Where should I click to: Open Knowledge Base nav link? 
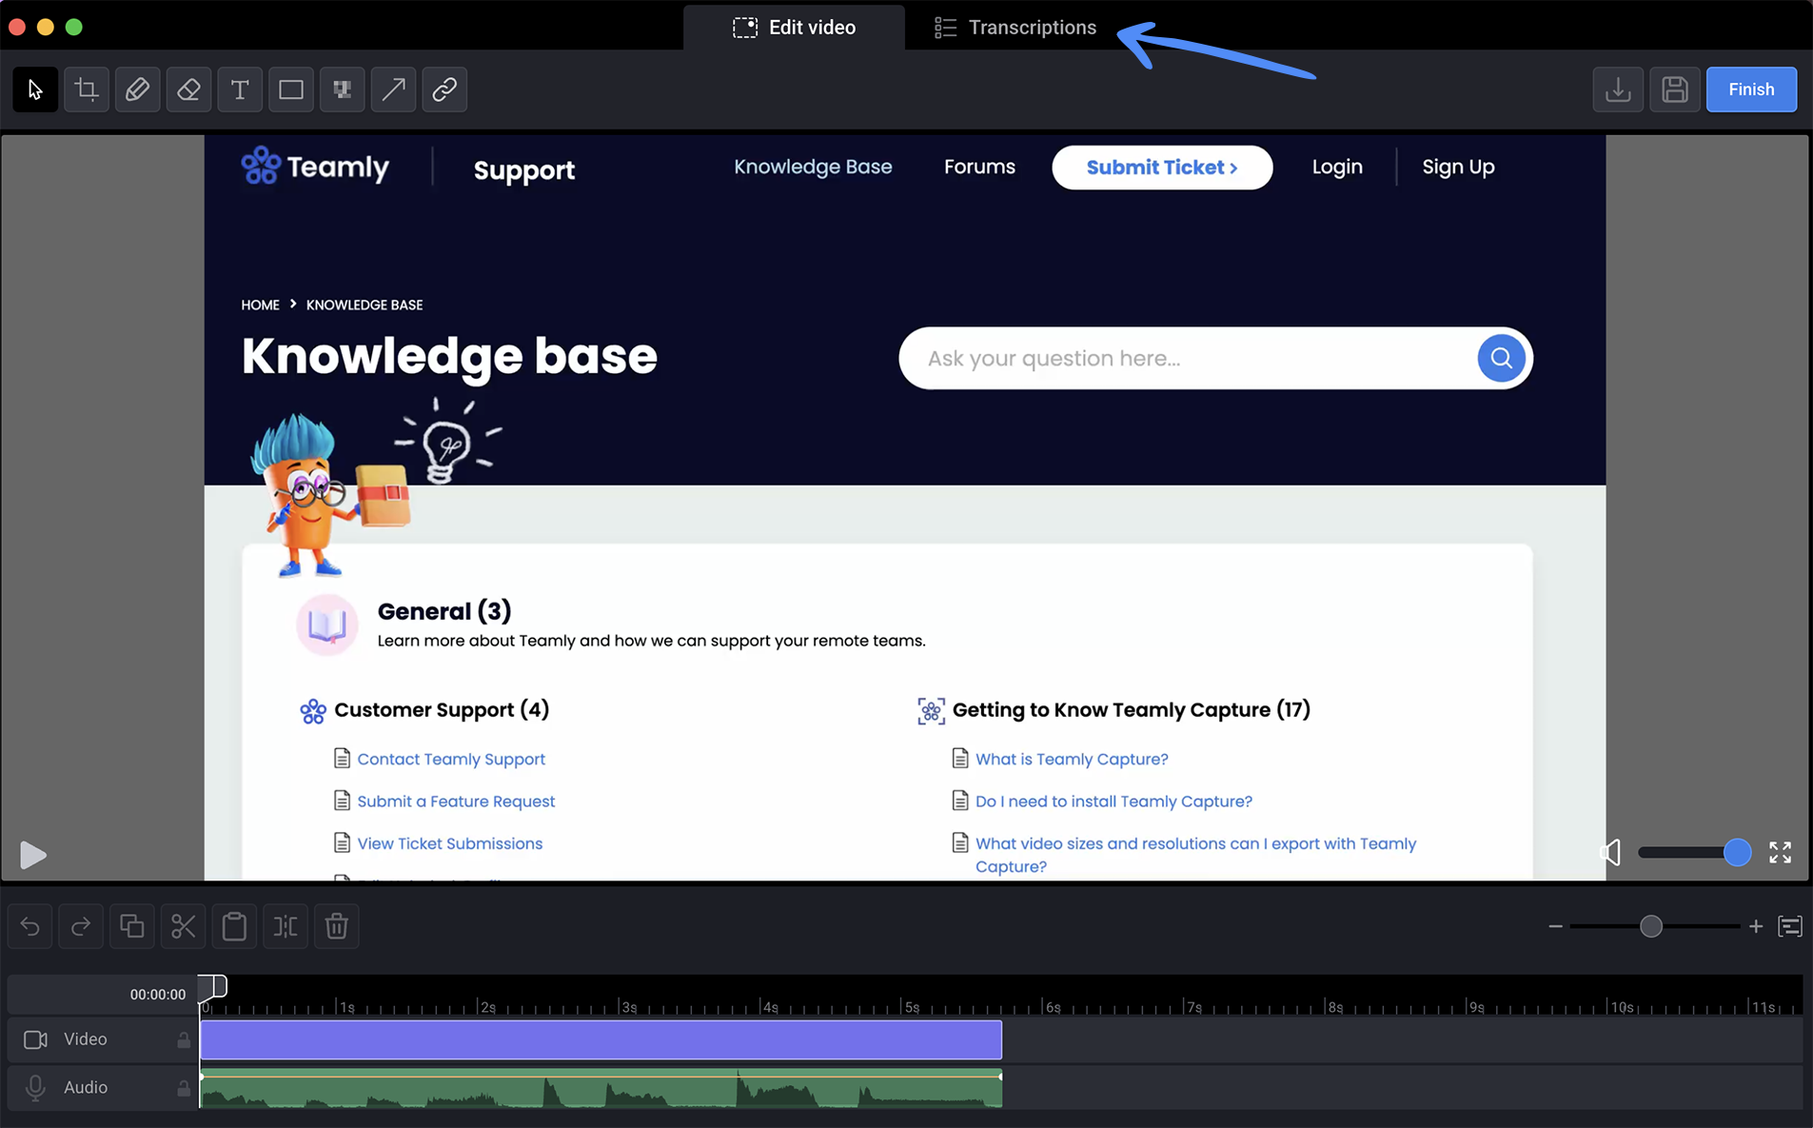(x=813, y=167)
